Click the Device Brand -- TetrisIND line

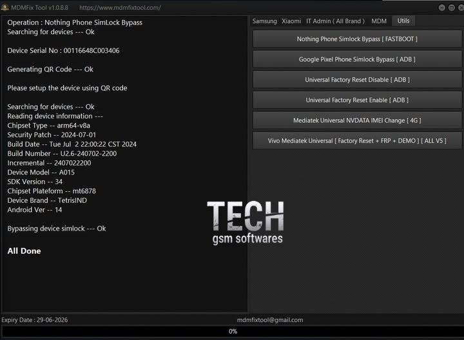[x=47, y=200]
